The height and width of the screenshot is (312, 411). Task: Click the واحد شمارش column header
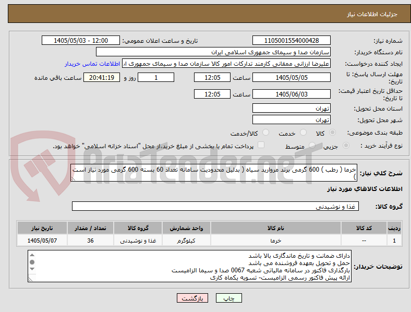[186, 228]
